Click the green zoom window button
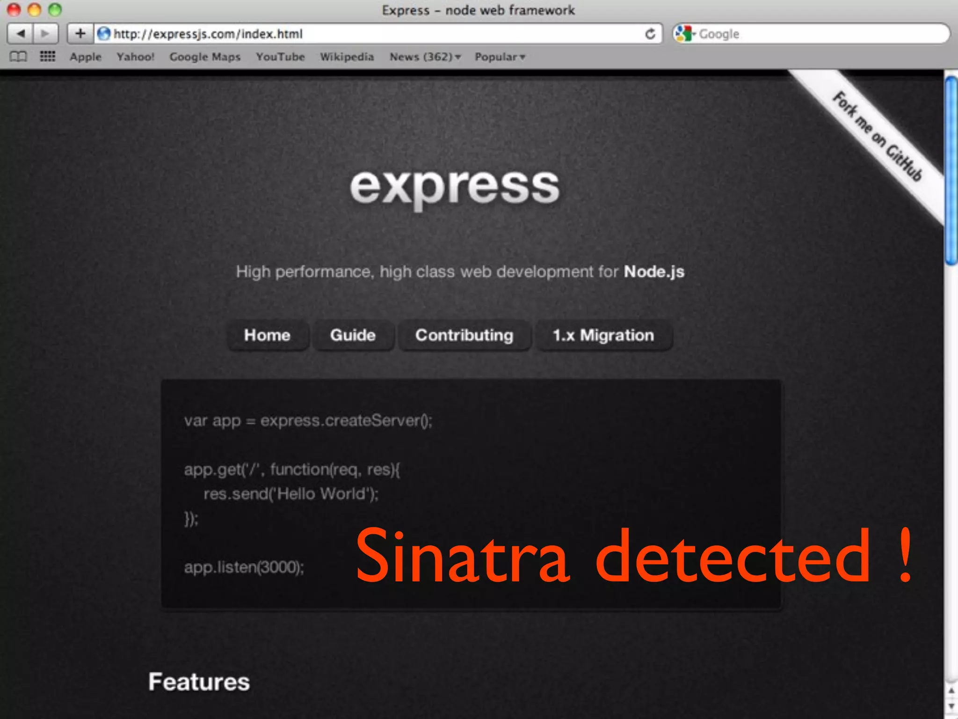 pos(55,9)
